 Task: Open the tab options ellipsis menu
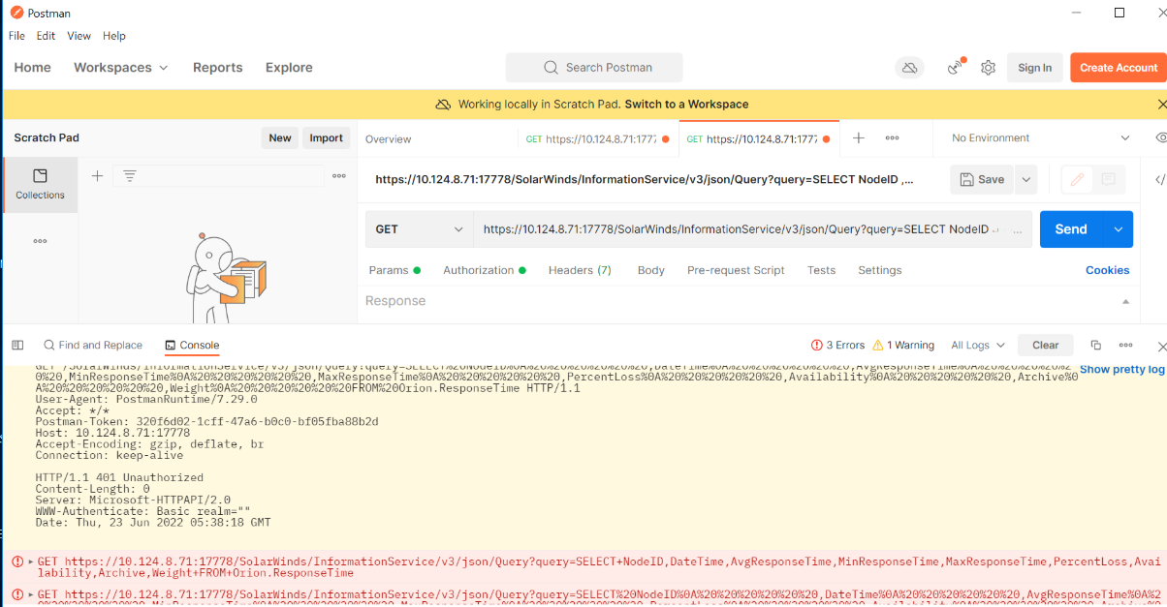(x=892, y=138)
